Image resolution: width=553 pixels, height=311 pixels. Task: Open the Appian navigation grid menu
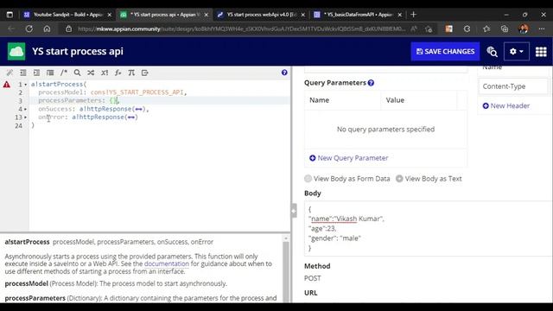[x=541, y=52]
